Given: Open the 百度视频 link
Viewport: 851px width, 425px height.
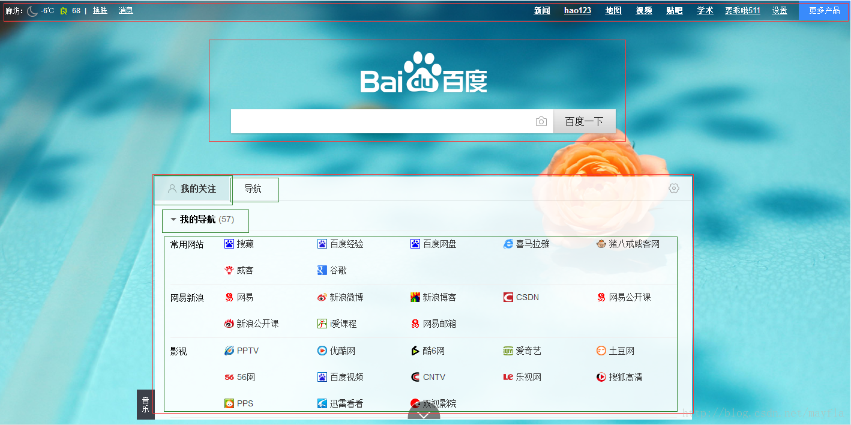Looking at the screenshot, I should [x=346, y=377].
